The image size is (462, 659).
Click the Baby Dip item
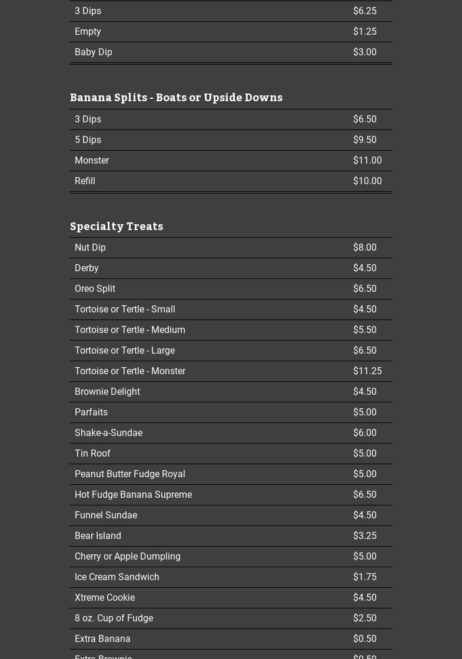pos(93,52)
